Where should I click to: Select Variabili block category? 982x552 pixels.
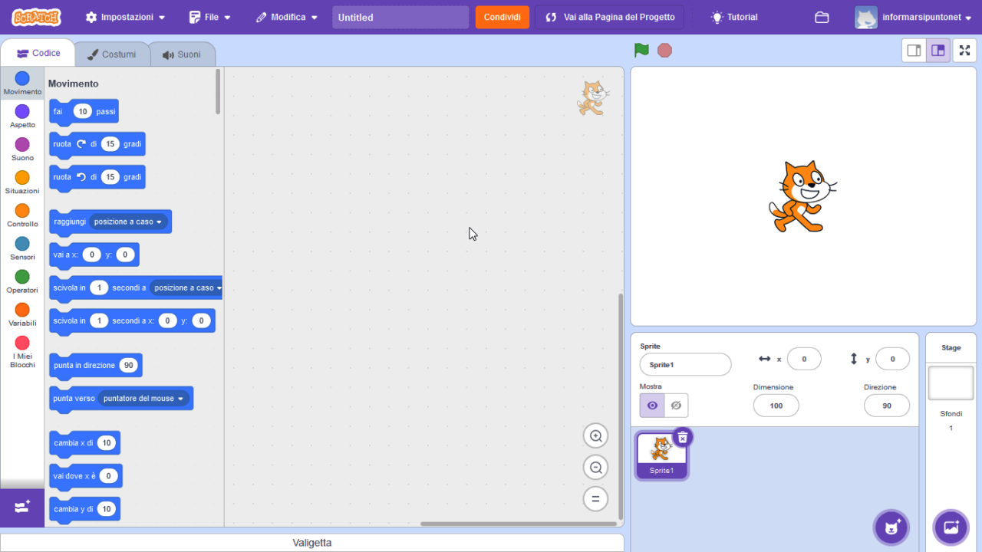click(x=22, y=314)
